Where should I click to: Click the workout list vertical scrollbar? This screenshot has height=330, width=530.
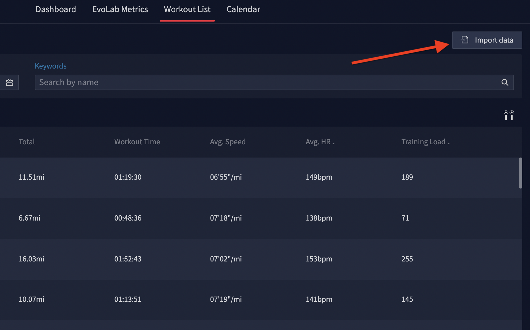[x=520, y=173]
